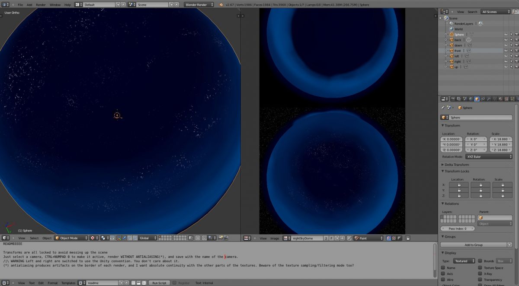Image resolution: width=519 pixels, height=286 pixels.
Task: Open the Material properties tab
Action: point(500,99)
